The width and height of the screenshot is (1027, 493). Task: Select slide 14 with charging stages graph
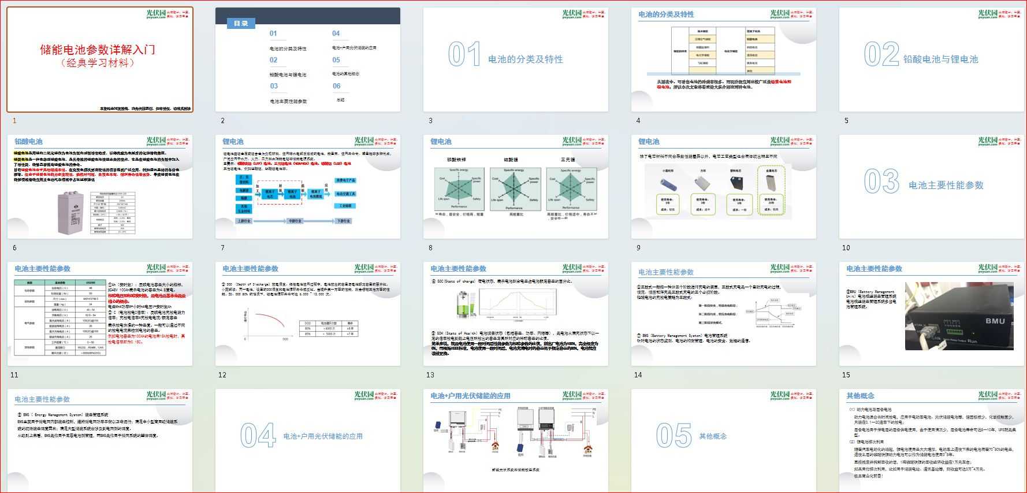tap(723, 314)
